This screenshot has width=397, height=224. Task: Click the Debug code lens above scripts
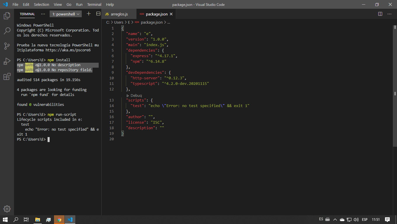[134, 95]
